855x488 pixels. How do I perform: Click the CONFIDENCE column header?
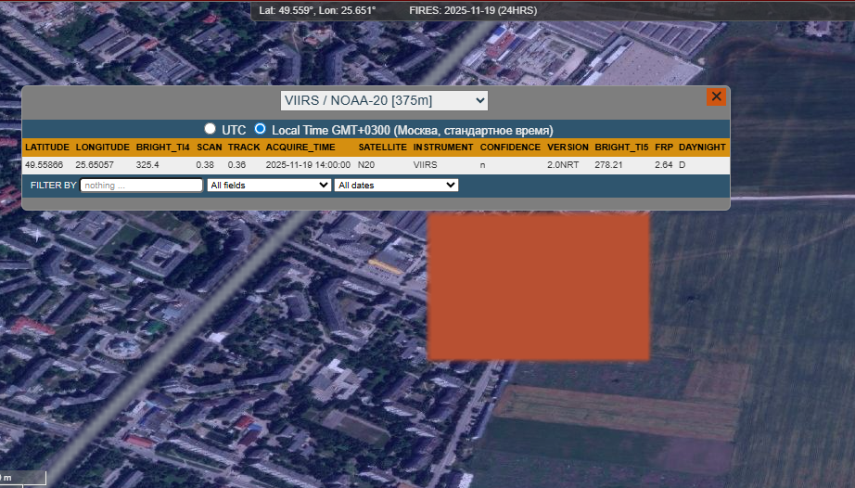point(510,148)
